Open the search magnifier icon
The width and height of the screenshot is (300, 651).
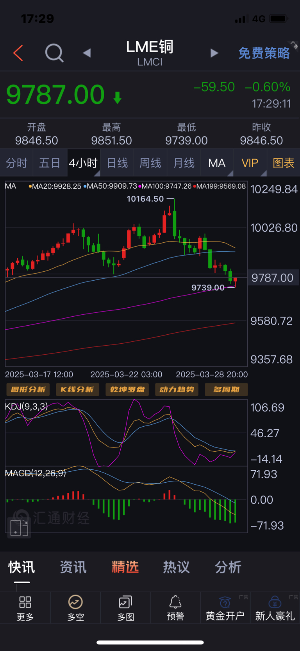[x=54, y=52]
